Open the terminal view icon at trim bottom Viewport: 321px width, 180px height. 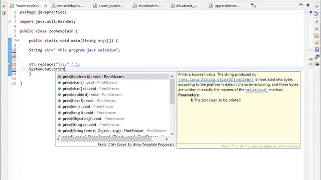(x=317, y=64)
